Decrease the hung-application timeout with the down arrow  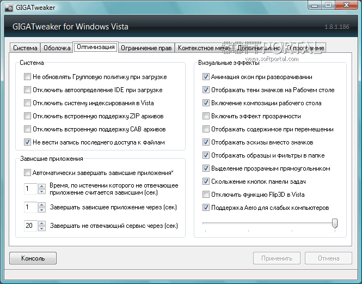[42, 191]
